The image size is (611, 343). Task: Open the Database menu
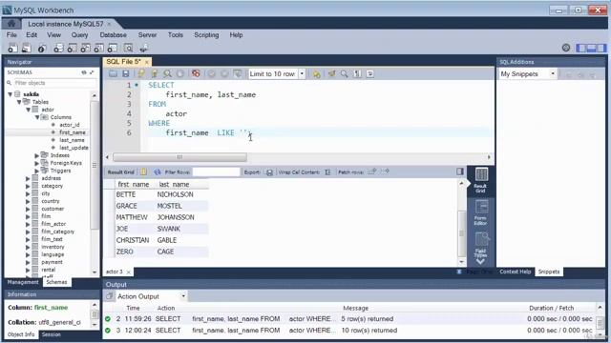[x=113, y=35]
